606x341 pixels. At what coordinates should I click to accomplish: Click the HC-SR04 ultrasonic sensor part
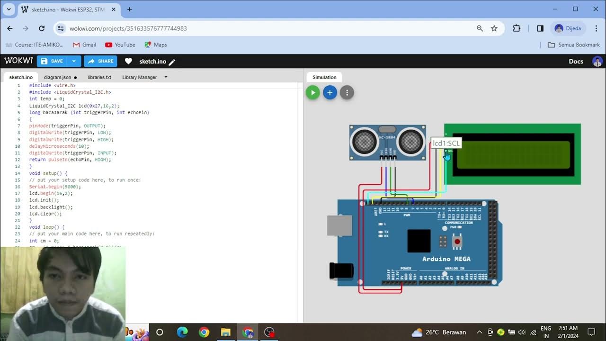387,142
